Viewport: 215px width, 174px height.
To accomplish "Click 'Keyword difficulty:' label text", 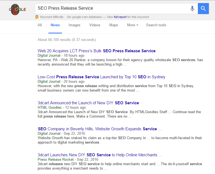I will coord(52,17).
